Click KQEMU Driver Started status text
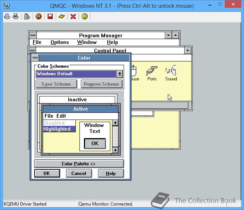 25,204
